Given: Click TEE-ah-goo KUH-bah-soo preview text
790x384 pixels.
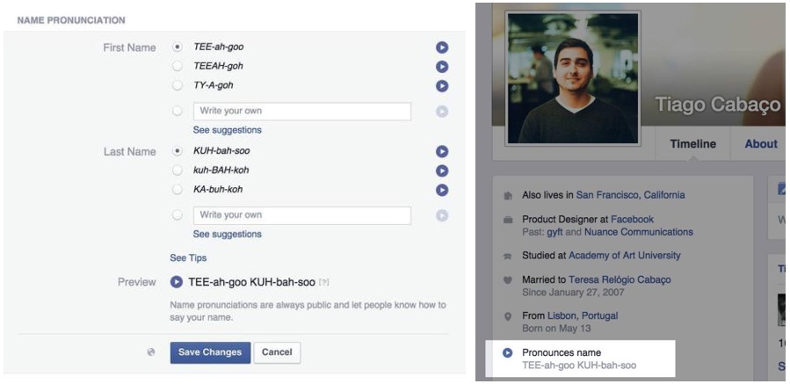Looking at the screenshot, I should pos(252,282).
